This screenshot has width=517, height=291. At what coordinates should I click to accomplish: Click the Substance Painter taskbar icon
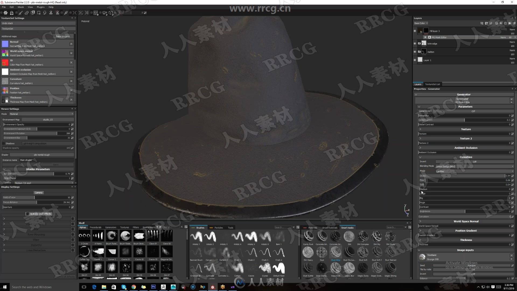click(x=213, y=287)
